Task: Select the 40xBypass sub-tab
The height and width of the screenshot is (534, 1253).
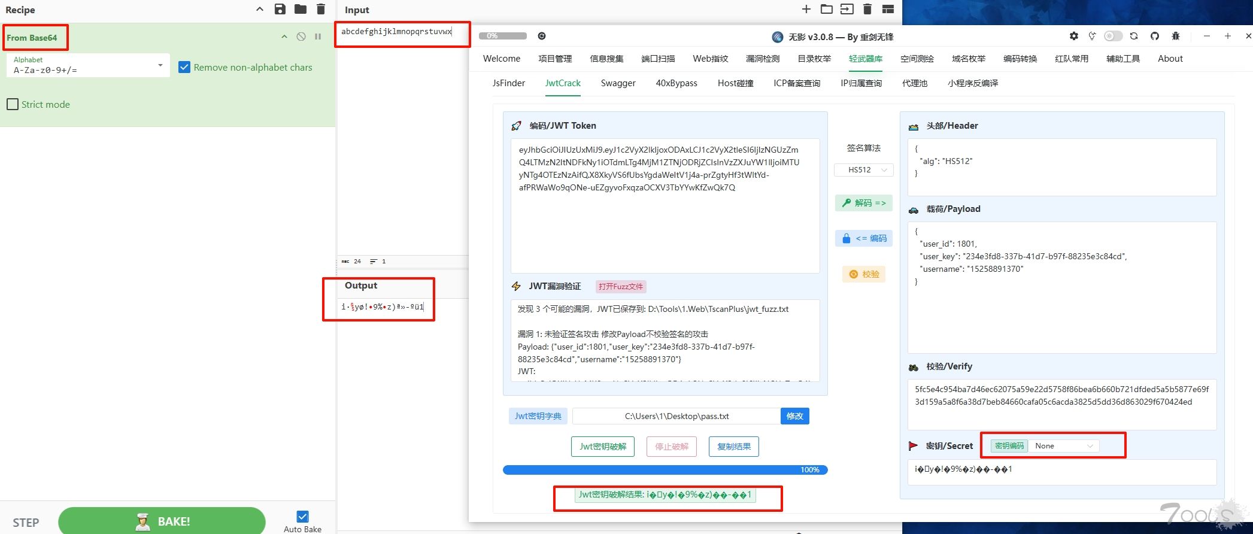Action: (x=676, y=83)
